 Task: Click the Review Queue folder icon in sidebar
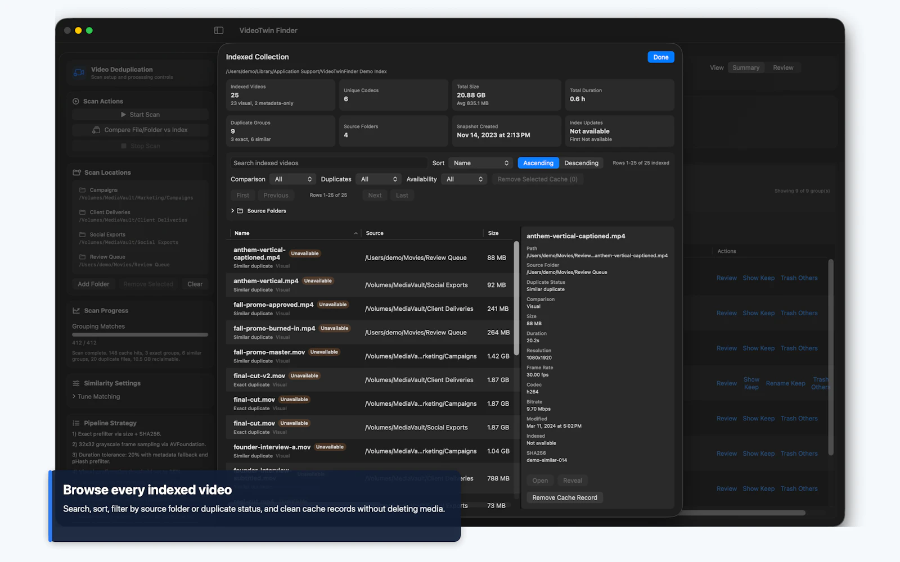coord(82,257)
